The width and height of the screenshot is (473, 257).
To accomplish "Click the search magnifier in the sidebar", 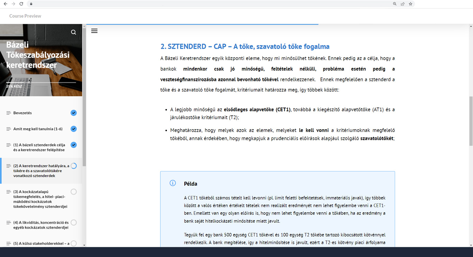I will 73,32.
